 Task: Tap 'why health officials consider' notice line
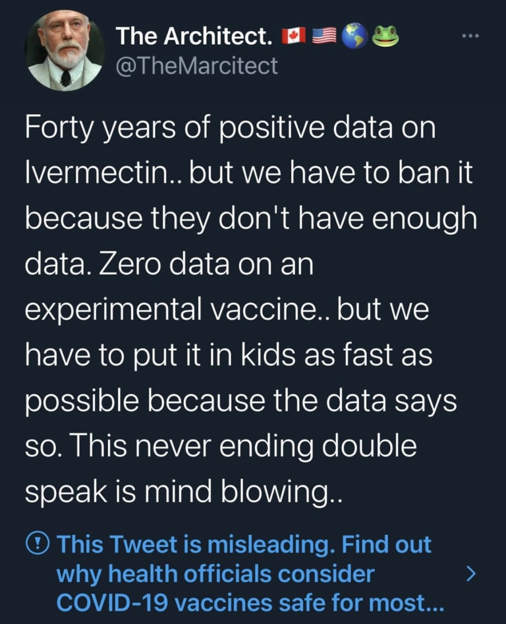(x=215, y=574)
